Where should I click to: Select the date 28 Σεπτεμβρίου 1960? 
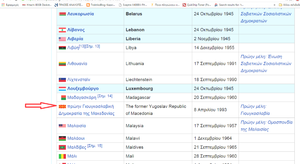[215, 156]
